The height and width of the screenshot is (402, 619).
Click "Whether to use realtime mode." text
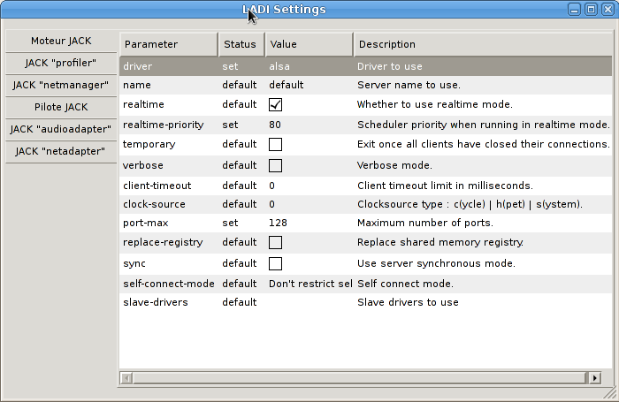(435, 104)
